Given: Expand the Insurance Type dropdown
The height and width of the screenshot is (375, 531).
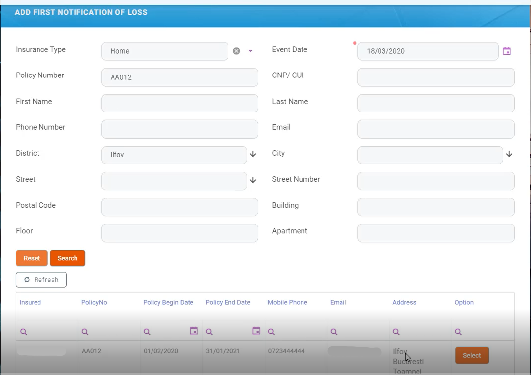Looking at the screenshot, I should (x=250, y=51).
